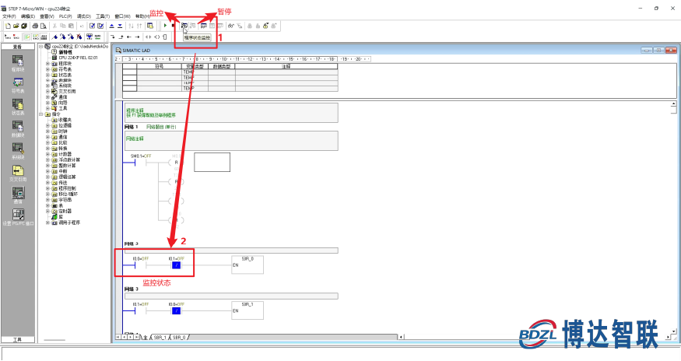Click the Save project toolbar icon
The image size is (681, 361).
tap(24, 26)
